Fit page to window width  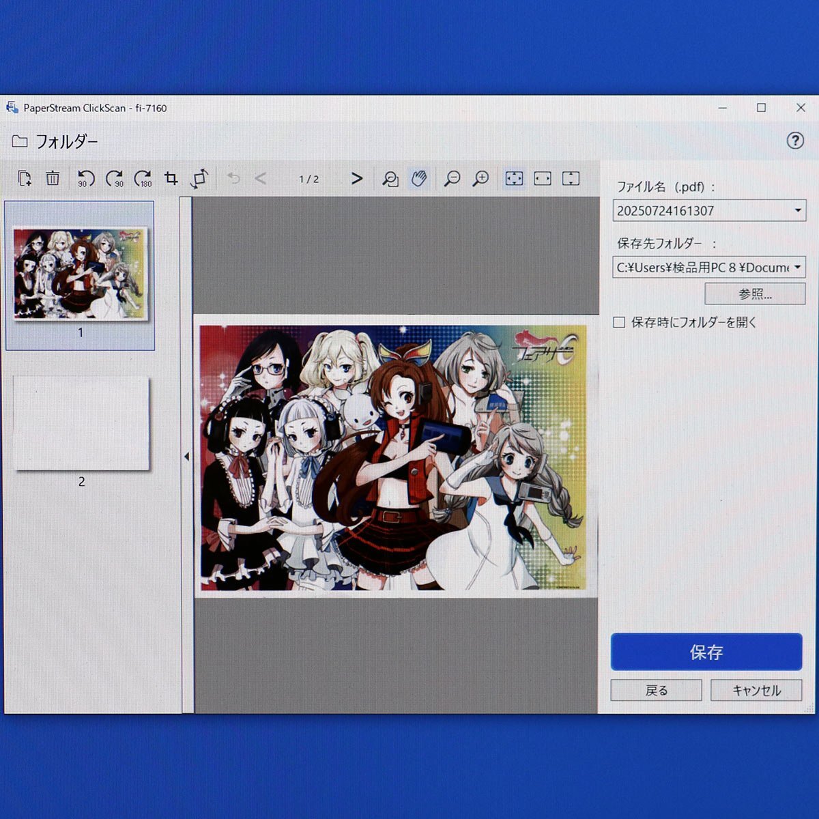tap(543, 179)
